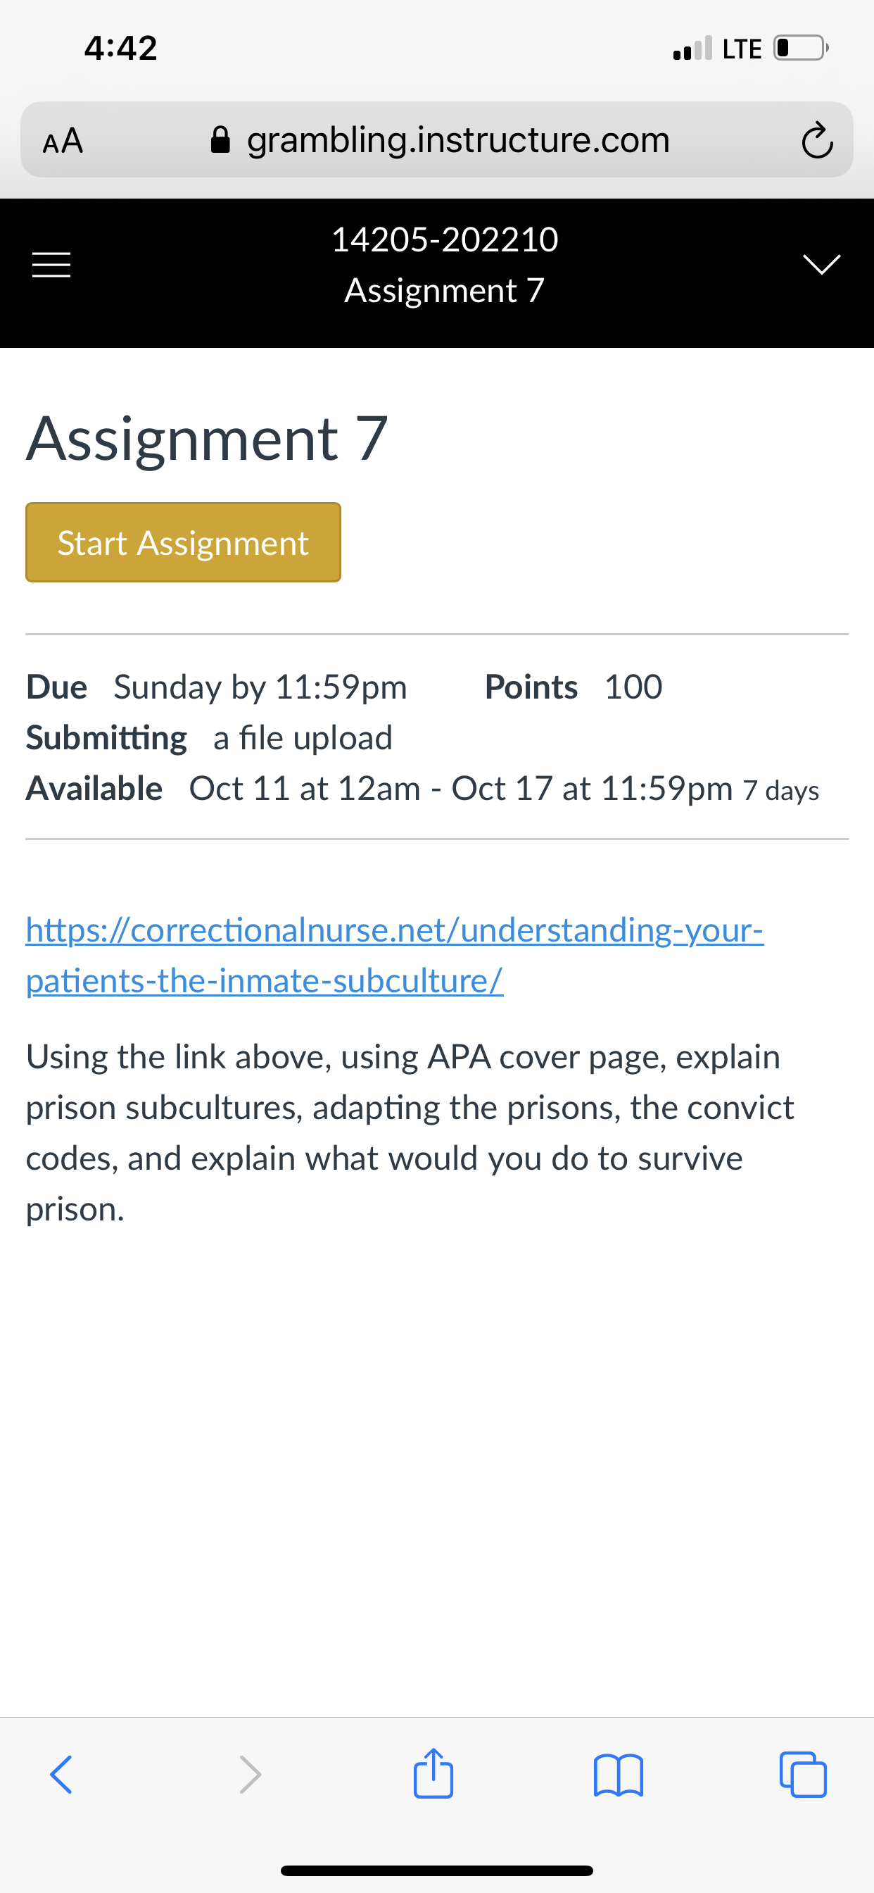The height and width of the screenshot is (1893, 874).
Task: Go forward with Safari forward arrow
Action: 250,1775
